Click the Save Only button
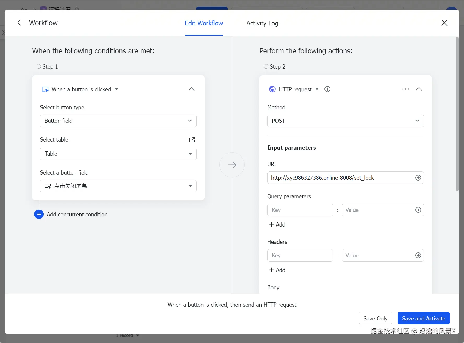This screenshot has height=343, width=464. (375, 318)
